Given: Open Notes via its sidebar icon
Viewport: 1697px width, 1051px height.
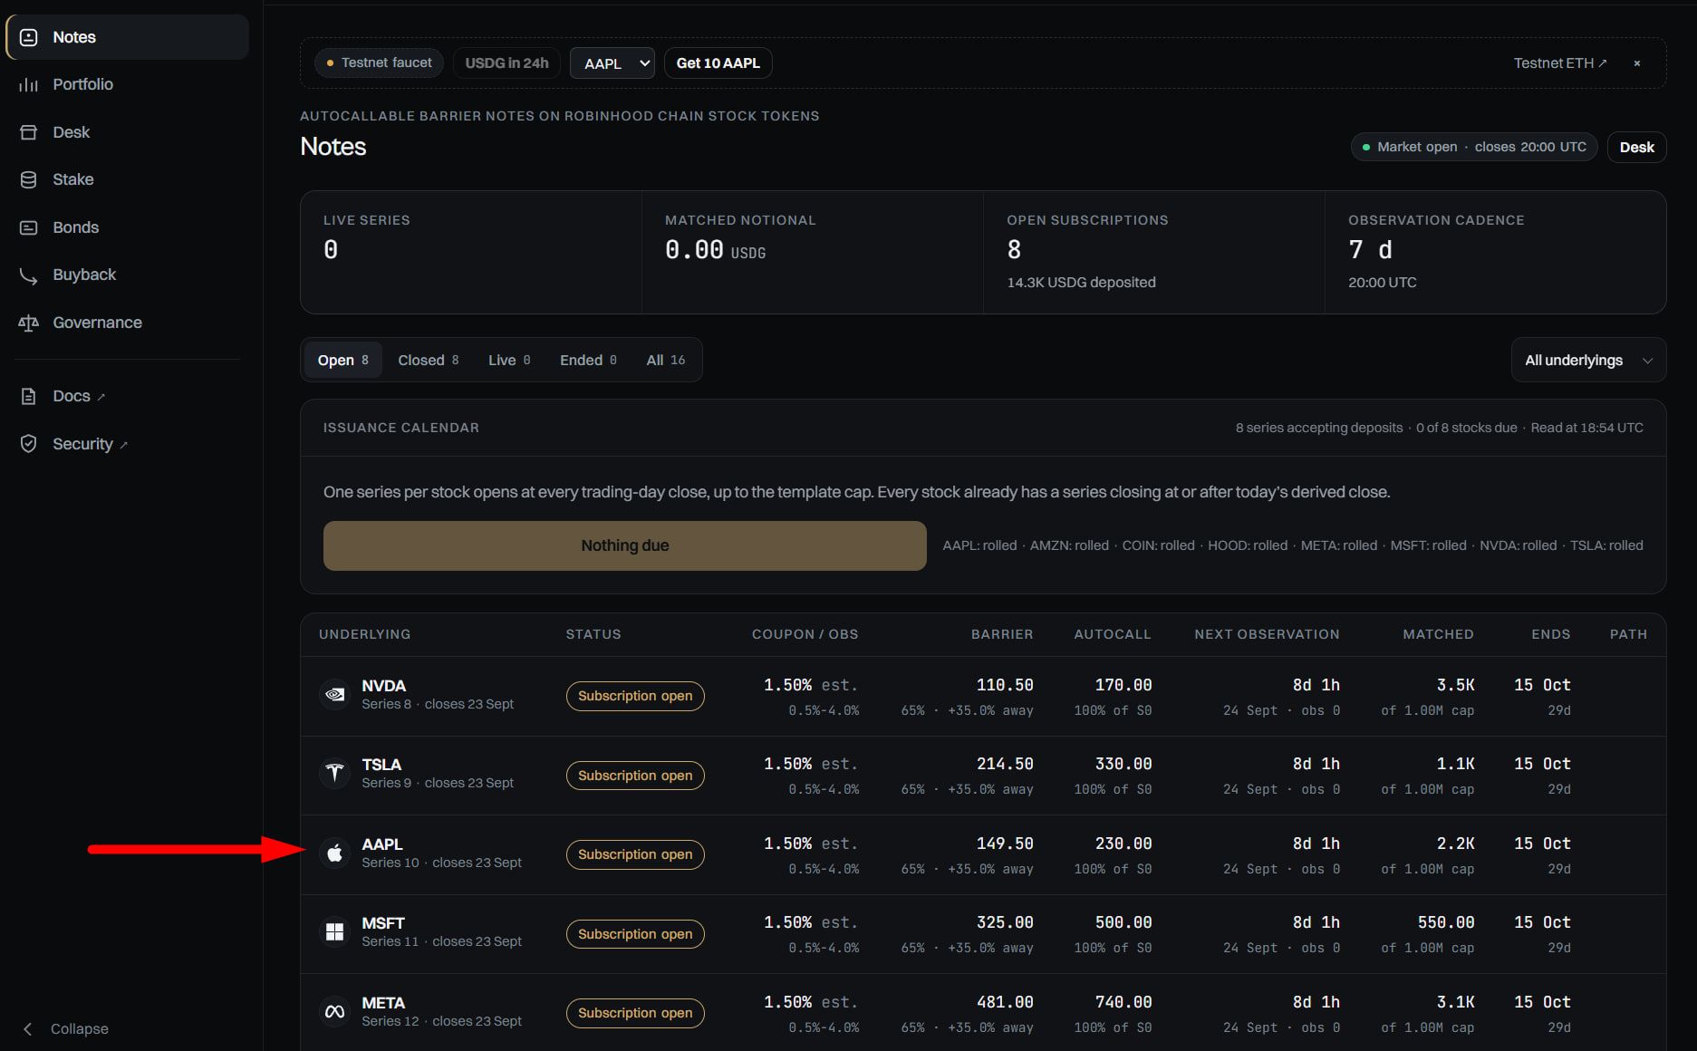Looking at the screenshot, I should pos(29,37).
